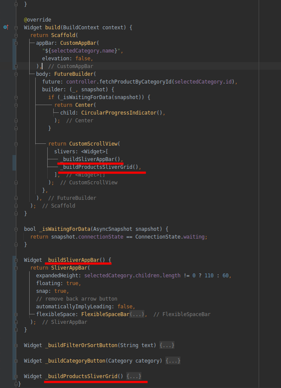Image resolution: width=281 pixels, height=388 pixels.
Task: Click end-fold marker on '// CustomAppBar' line
Action: coord(16,66)
